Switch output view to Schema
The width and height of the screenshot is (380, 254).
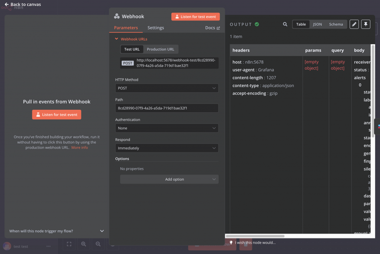point(336,24)
